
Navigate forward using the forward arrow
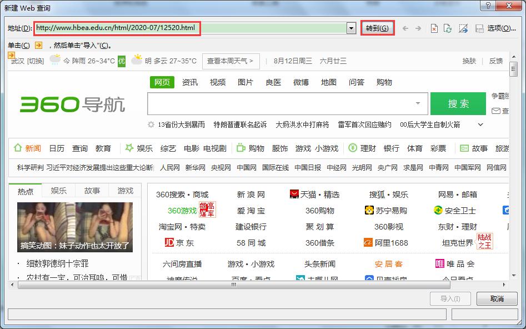(x=418, y=28)
